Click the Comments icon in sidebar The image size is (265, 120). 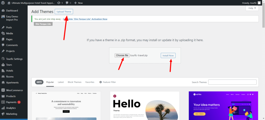click(3, 45)
